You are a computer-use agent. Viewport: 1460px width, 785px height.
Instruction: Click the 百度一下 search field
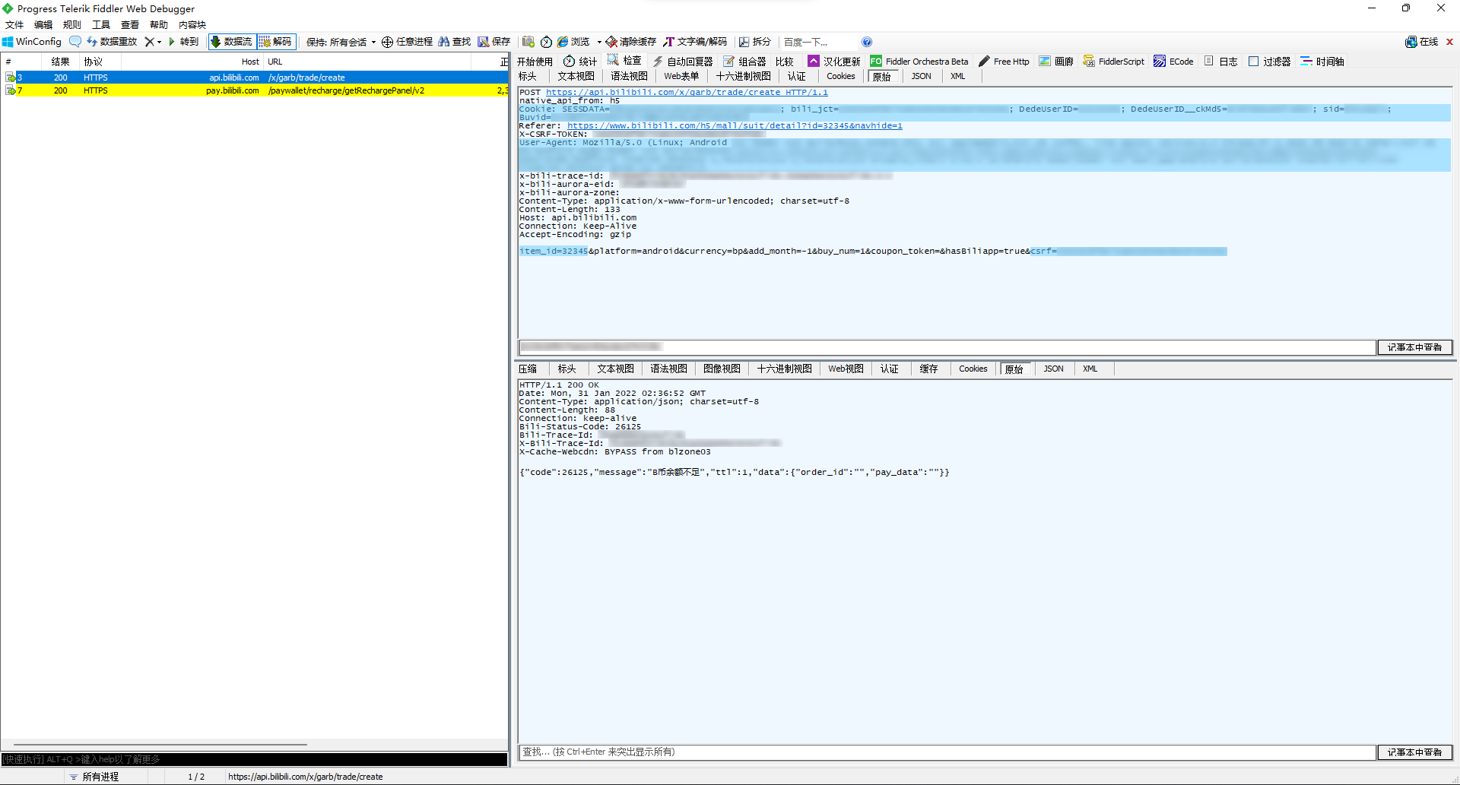pyautogui.click(x=820, y=42)
